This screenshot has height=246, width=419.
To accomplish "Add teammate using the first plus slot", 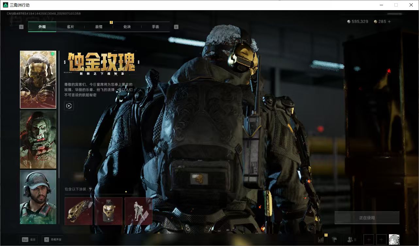I will (369, 239).
